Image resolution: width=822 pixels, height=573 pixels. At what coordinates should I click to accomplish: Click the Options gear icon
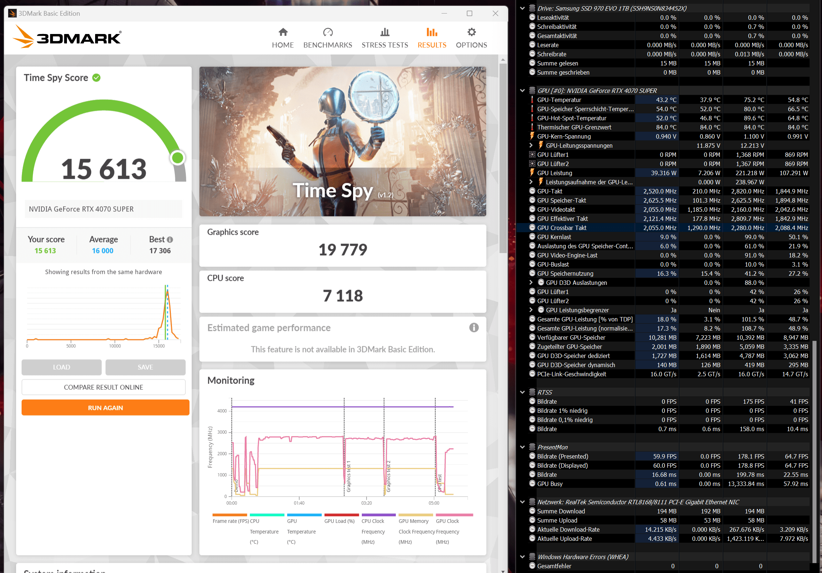(x=472, y=32)
